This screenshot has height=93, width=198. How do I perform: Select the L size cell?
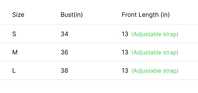14,71
